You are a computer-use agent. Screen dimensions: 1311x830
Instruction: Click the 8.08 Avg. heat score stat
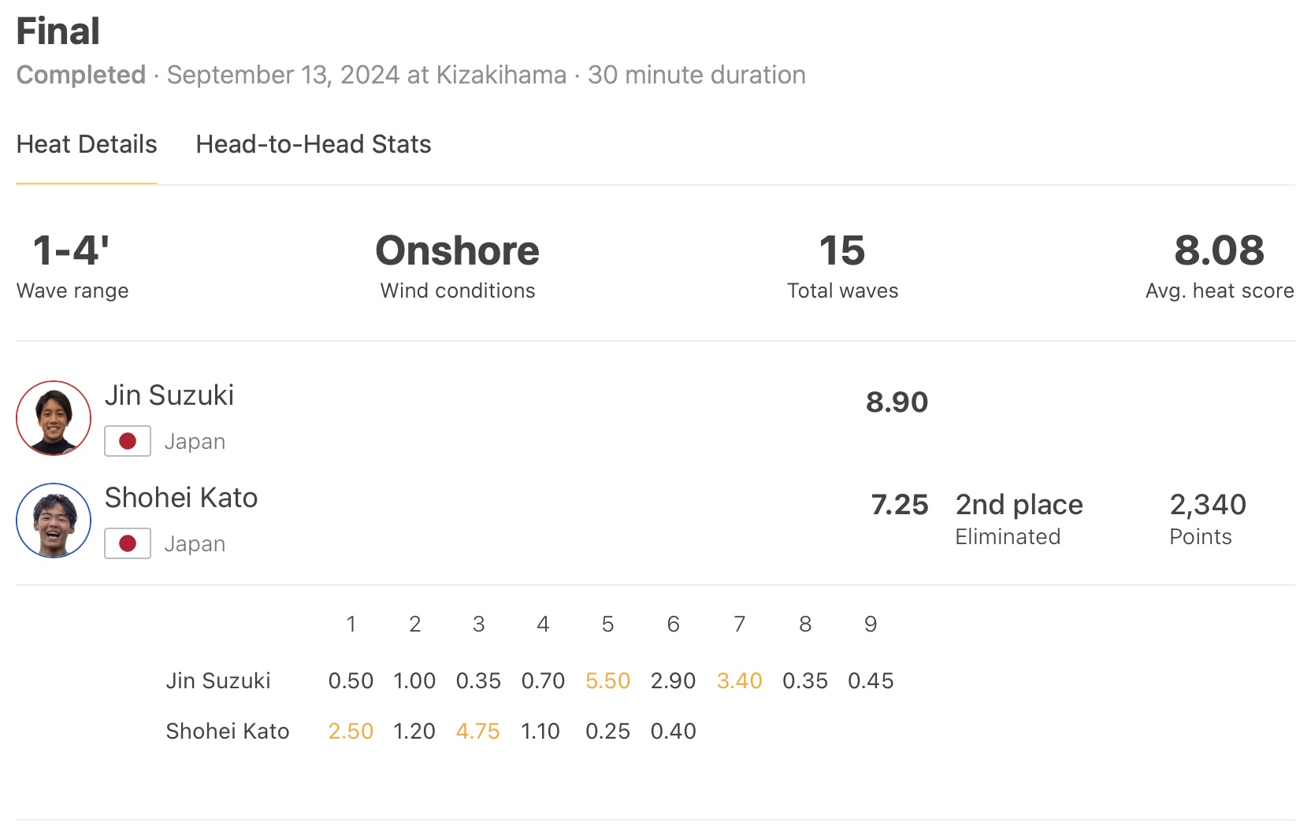[1219, 251]
